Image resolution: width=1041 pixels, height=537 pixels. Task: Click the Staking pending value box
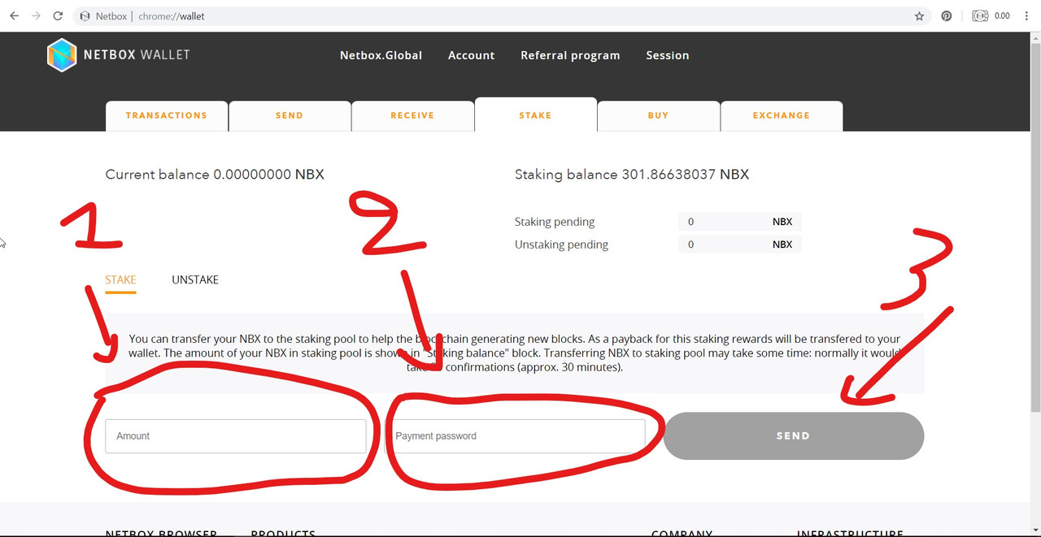pos(739,222)
